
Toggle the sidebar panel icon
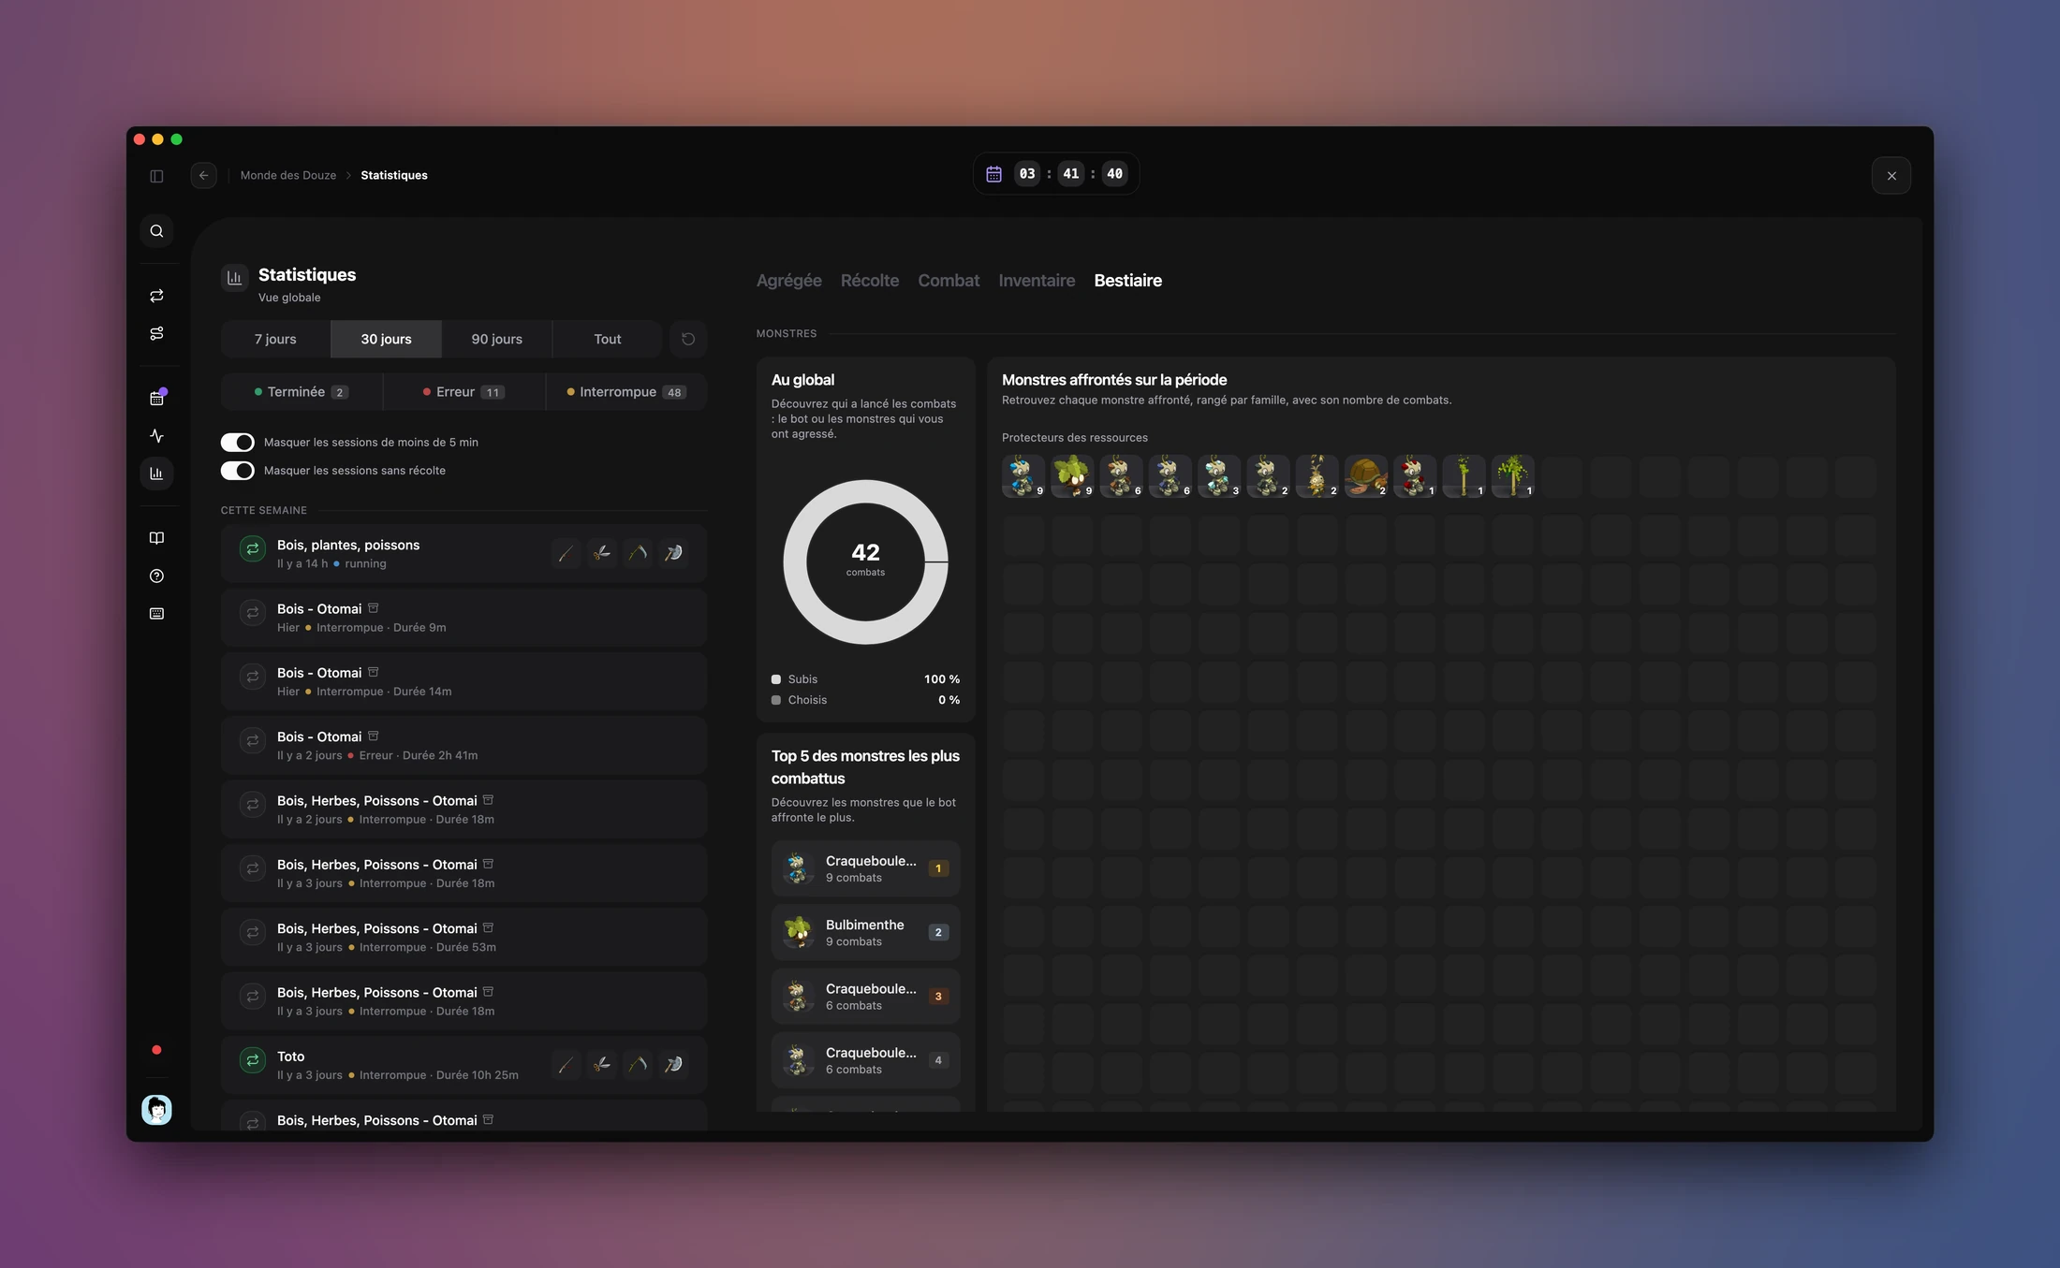click(156, 176)
